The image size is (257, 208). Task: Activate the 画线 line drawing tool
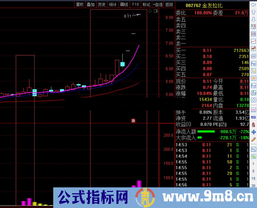pos(124,4)
